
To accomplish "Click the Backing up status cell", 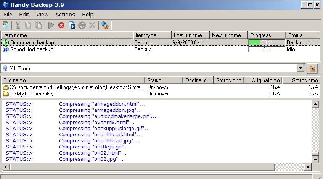I will pos(299,42).
